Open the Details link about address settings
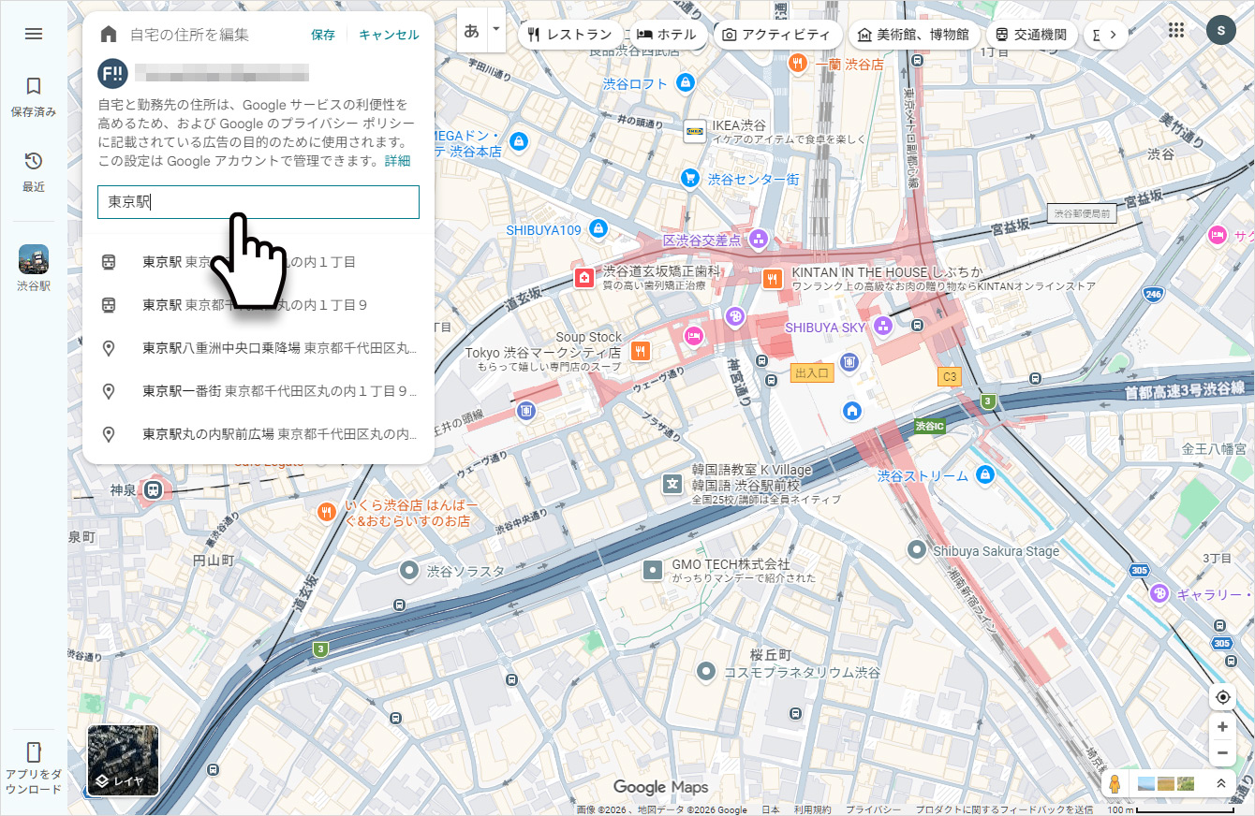This screenshot has height=816, width=1255. [397, 161]
